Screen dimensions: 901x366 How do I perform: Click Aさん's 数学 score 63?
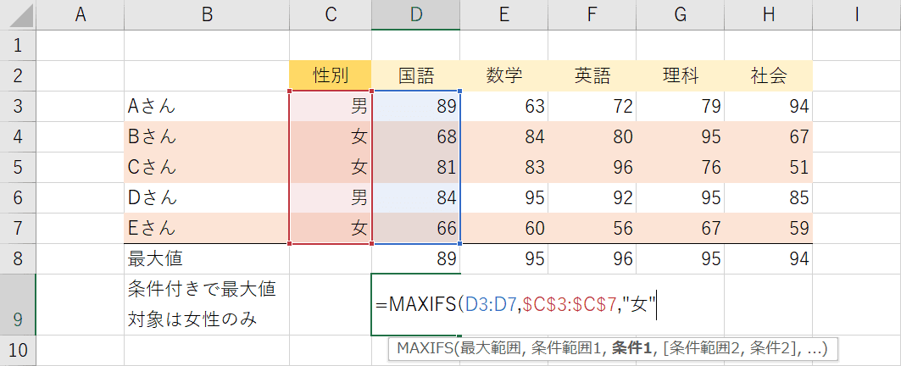pyautogui.click(x=504, y=106)
